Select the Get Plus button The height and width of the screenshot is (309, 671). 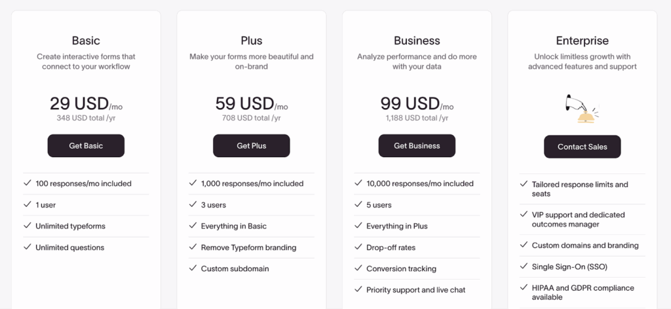[x=252, y=146]
